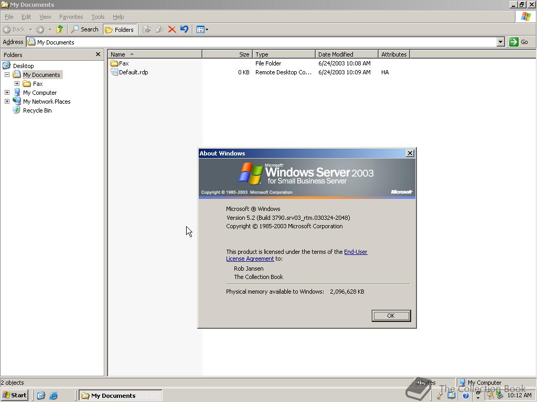Sort by the Size column header

coord(227,54)
